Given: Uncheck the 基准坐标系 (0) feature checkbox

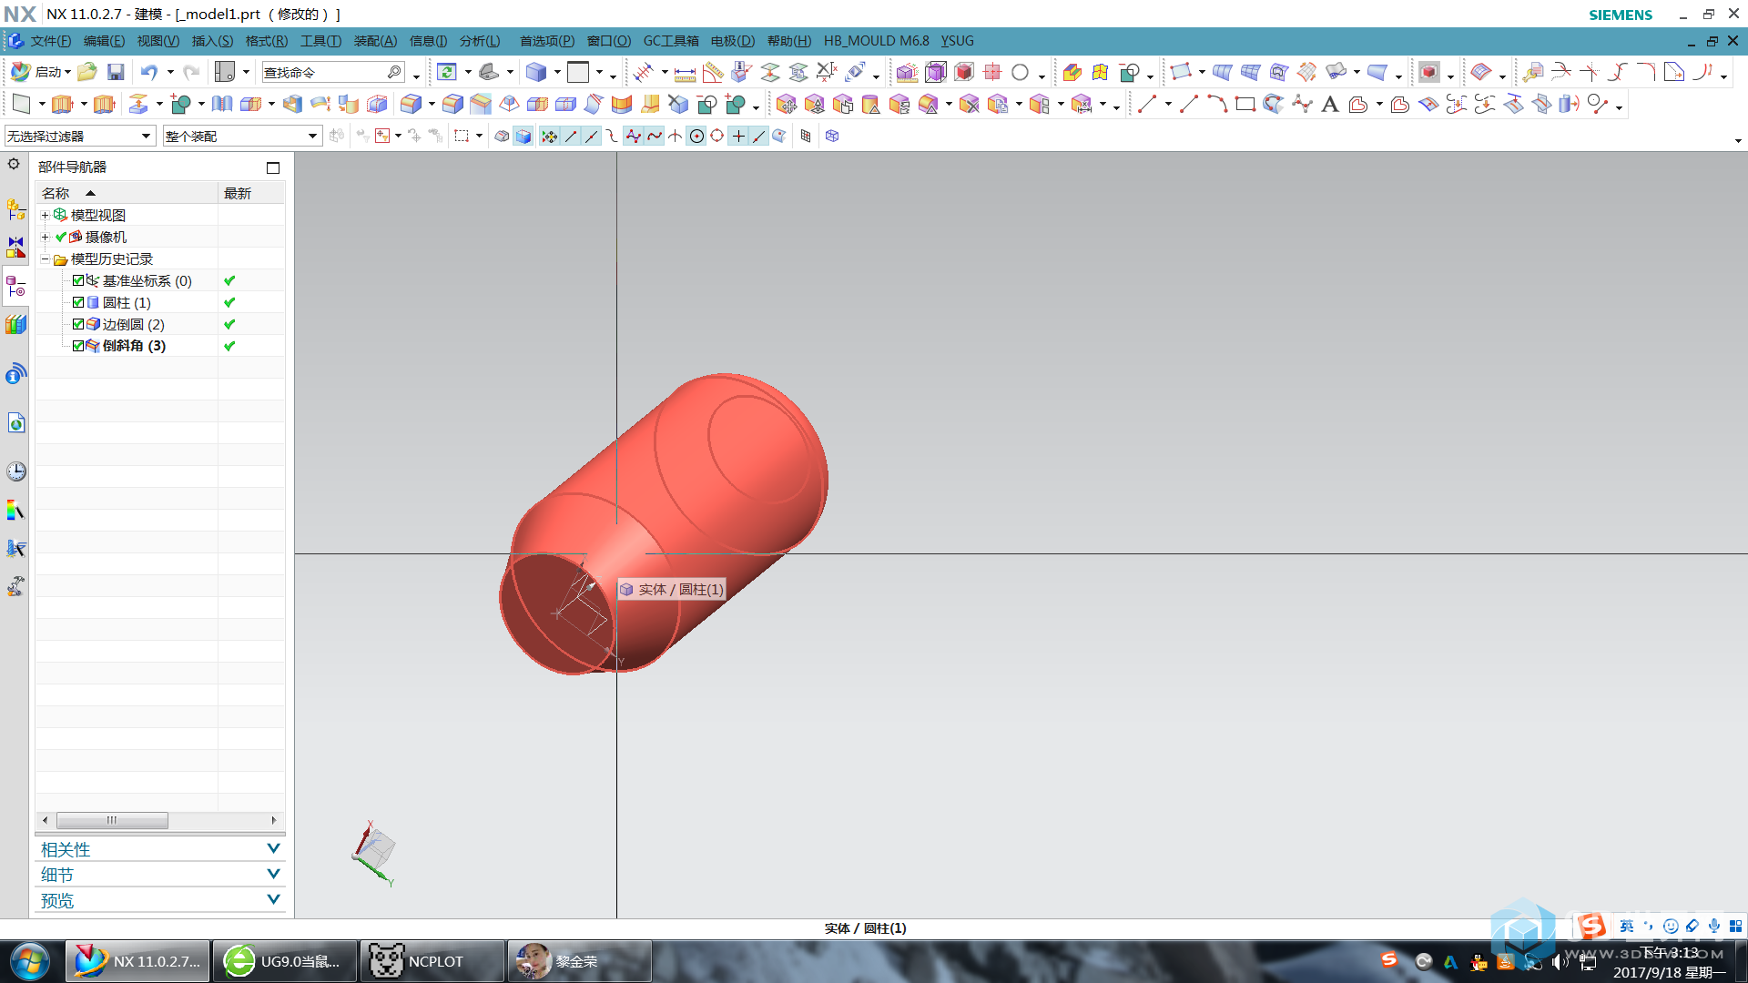Looking at the screenshot, I should pos(78,280).
